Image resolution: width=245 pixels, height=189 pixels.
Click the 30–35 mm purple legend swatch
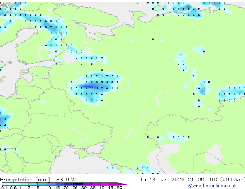(x=87, y=184)
